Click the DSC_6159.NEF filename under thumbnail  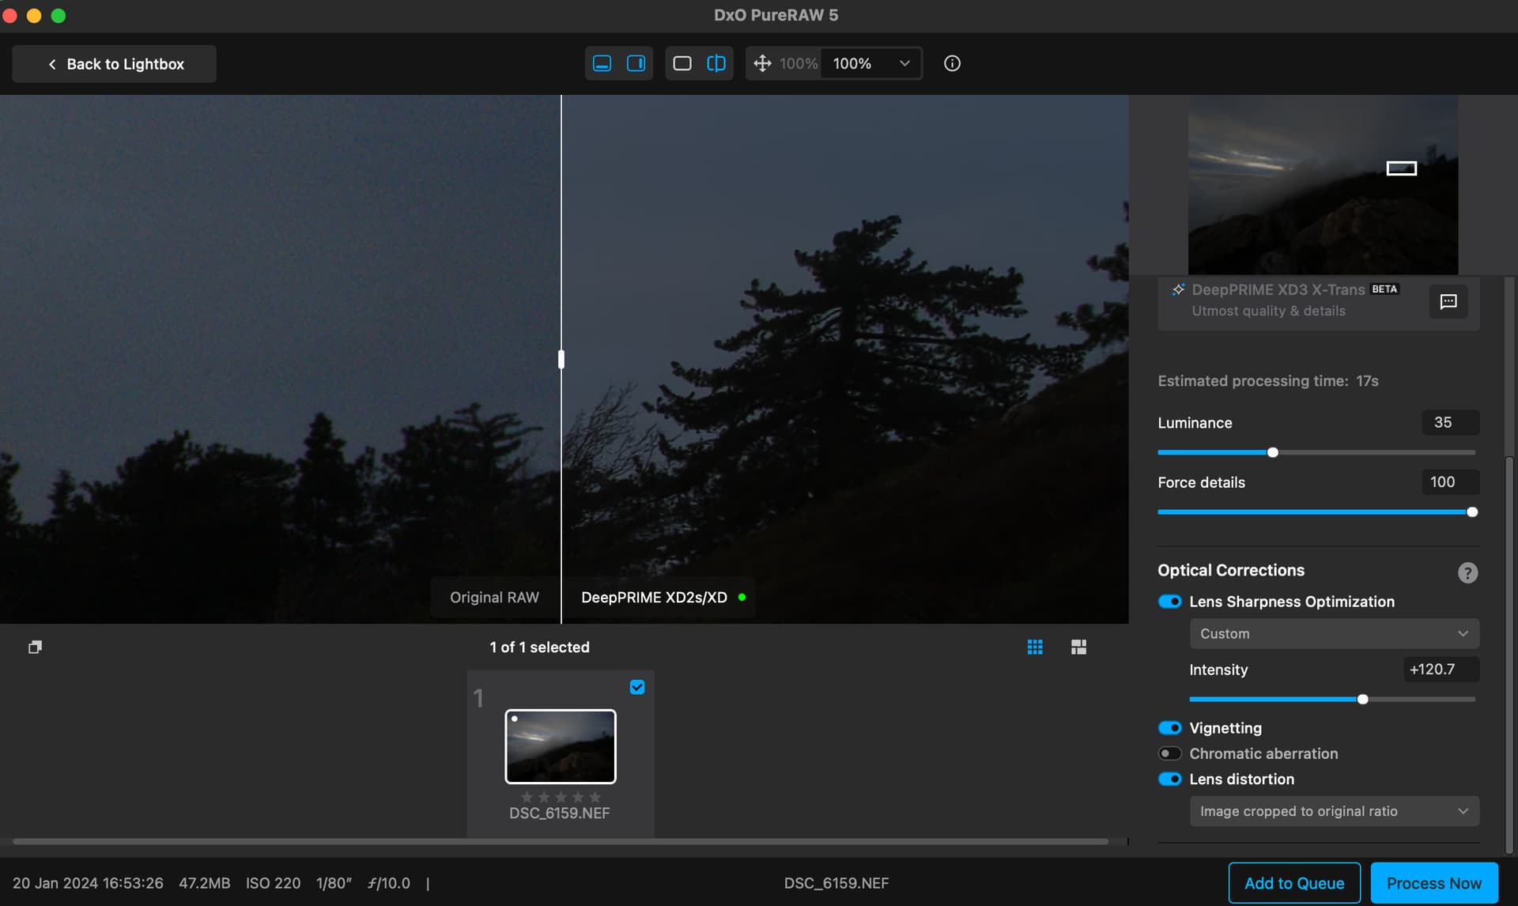(559, 813)
